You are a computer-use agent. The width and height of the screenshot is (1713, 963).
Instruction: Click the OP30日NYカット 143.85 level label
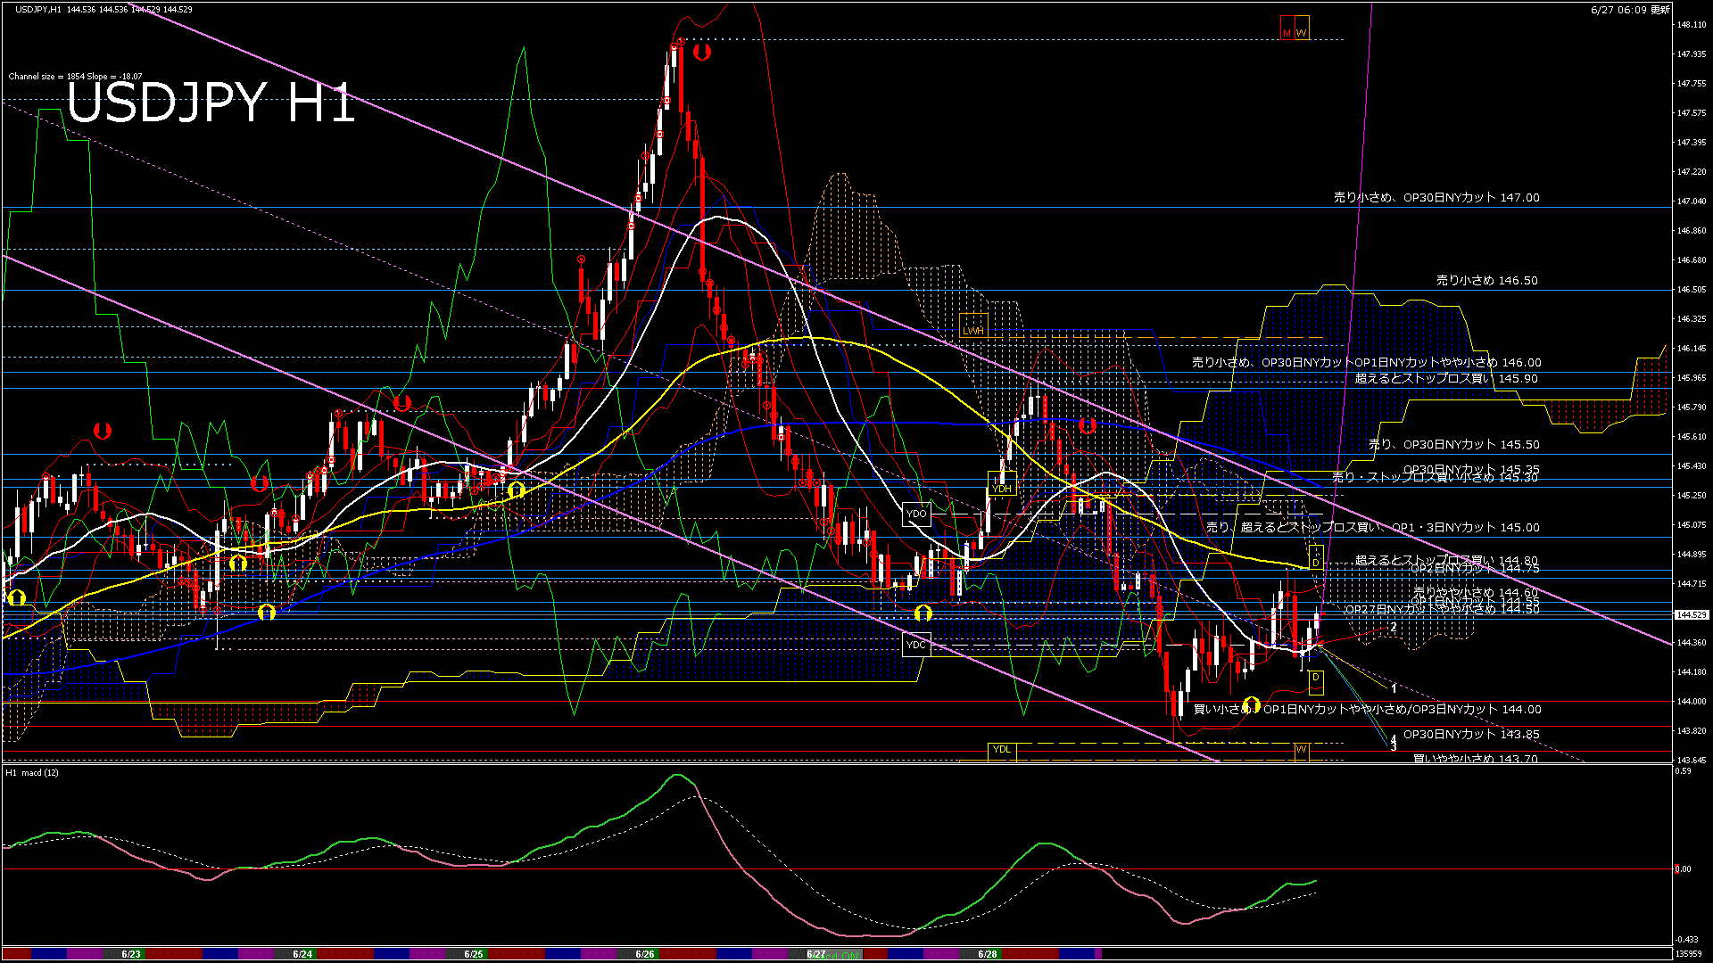(x=1471, y=734)
